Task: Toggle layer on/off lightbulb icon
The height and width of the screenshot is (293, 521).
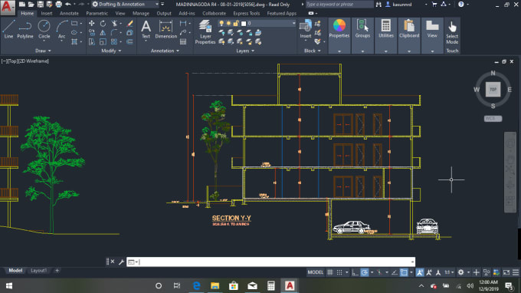Action: [221, 24]
